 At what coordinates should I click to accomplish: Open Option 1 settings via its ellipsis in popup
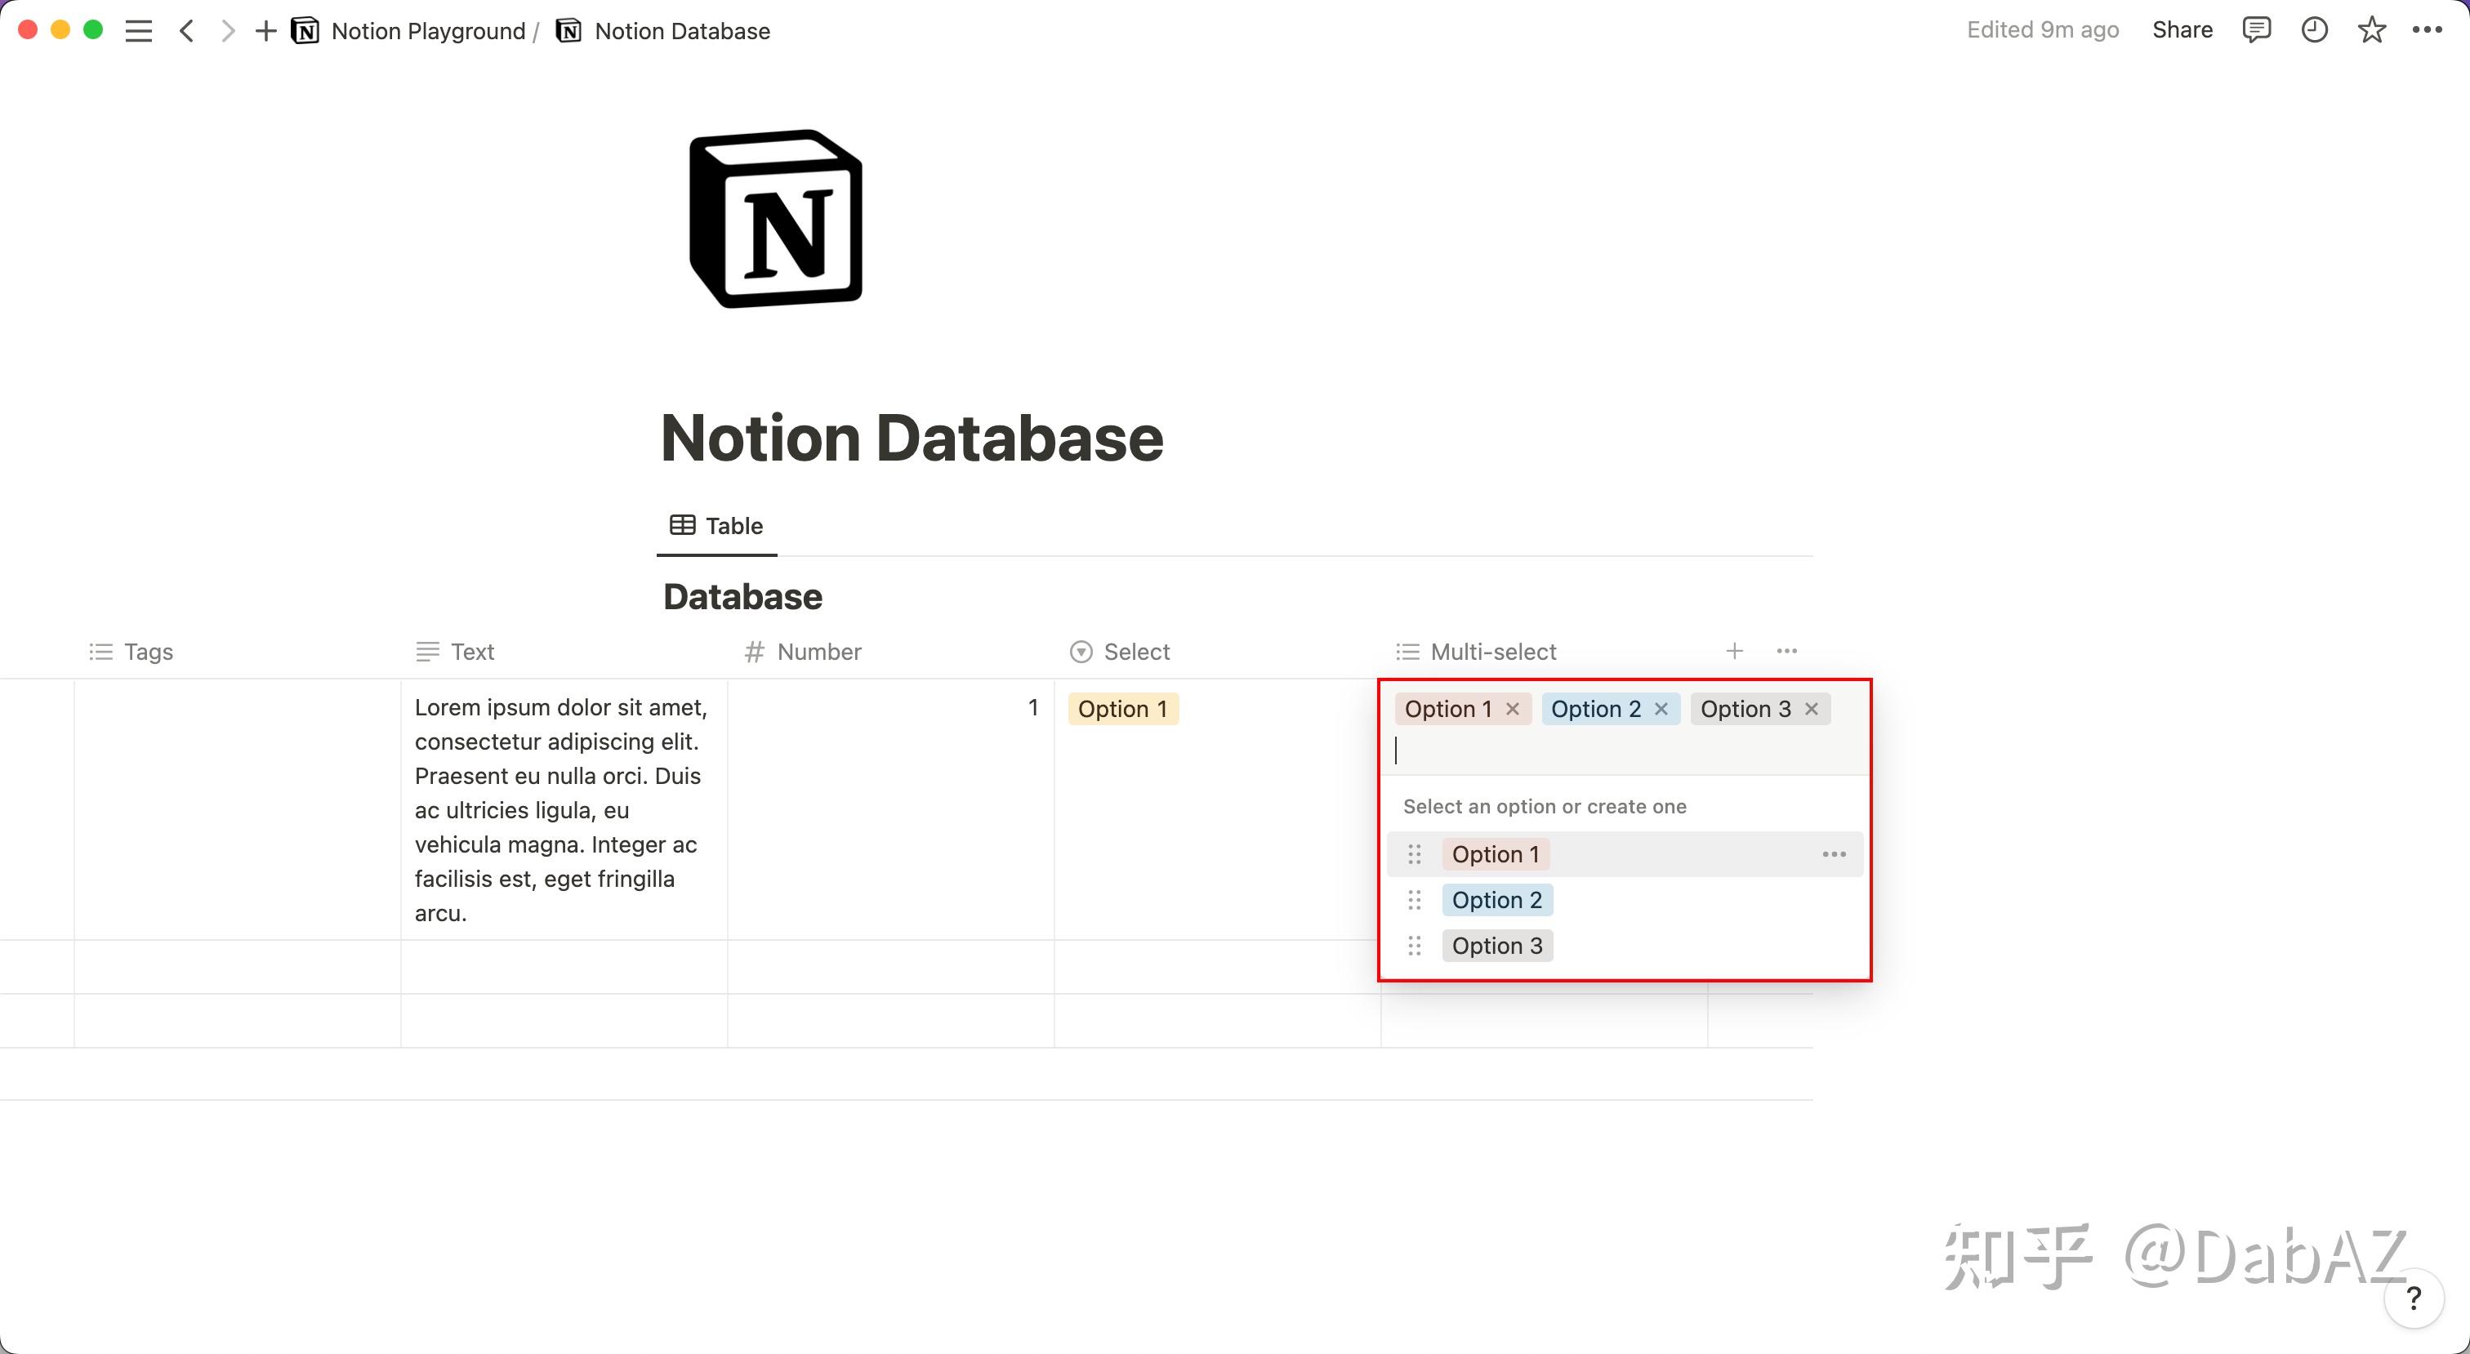1835,853
